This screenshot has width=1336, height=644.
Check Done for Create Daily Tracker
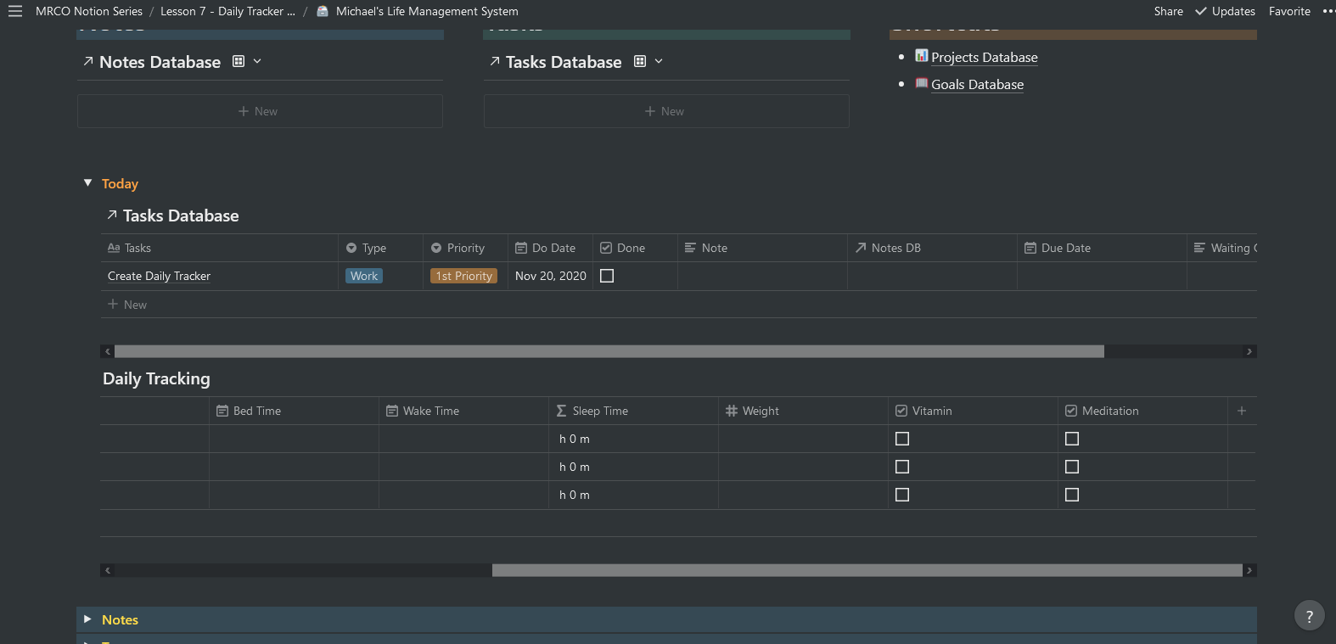click(607, 276)
